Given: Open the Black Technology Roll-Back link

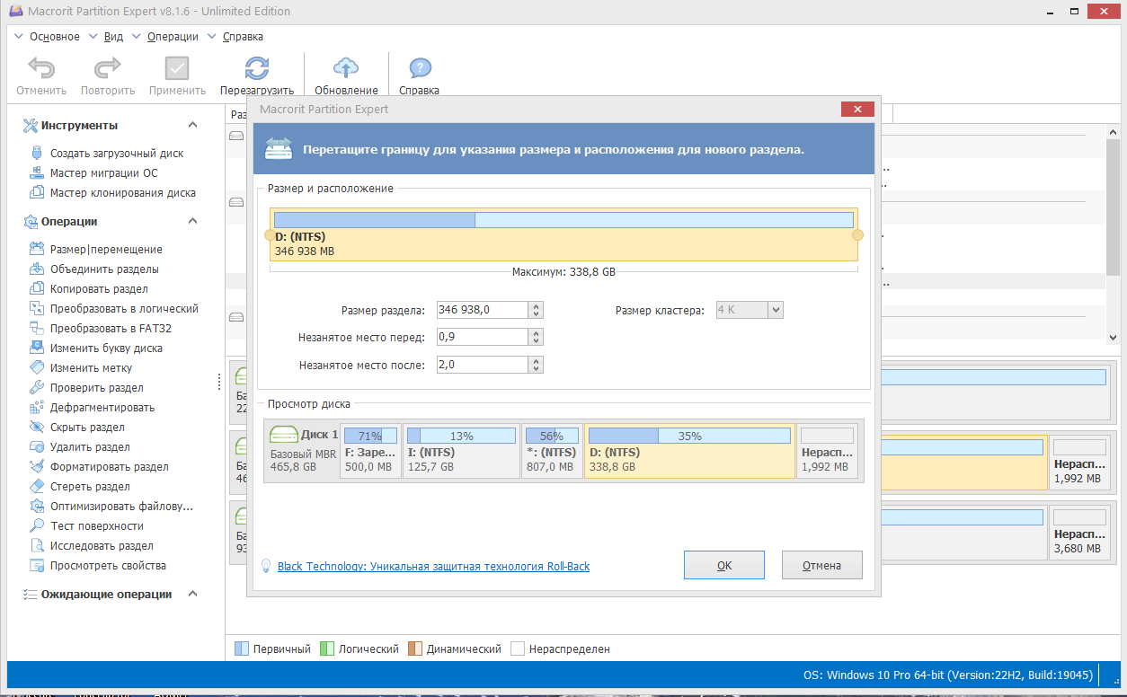Looking at the screenshot, I should point(434,567).
